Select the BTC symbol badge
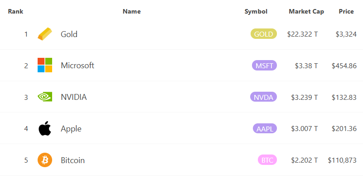 267,160
